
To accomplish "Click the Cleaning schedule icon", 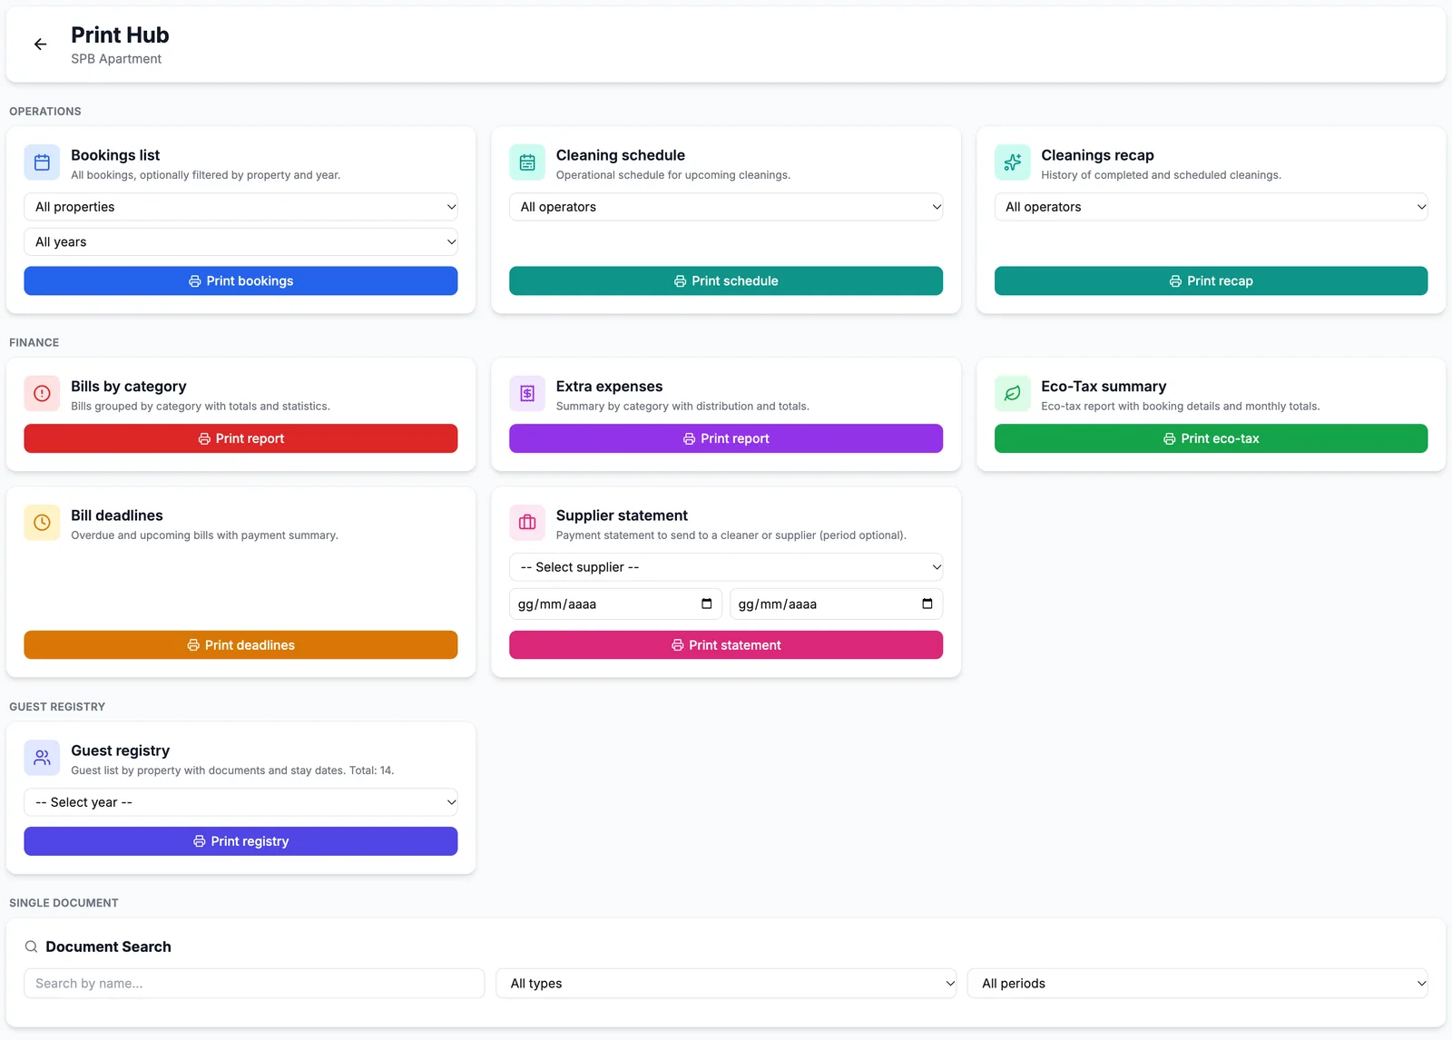I will [x=527, y=162].
